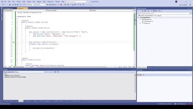This screenshot has height=109, width=193.
Task: Click the notifications icon in the status bar
Action: [190, 104]
